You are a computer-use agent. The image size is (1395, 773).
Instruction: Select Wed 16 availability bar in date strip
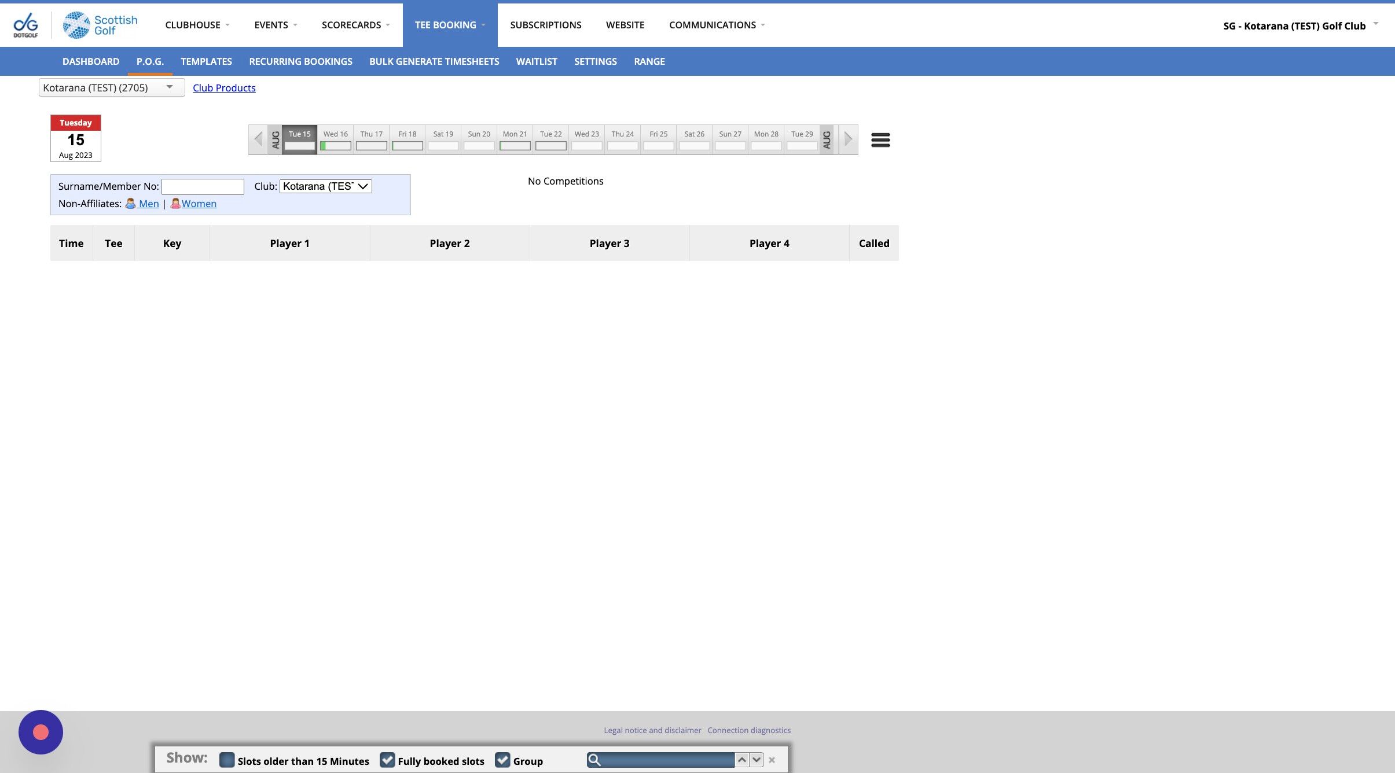(336, 146)
